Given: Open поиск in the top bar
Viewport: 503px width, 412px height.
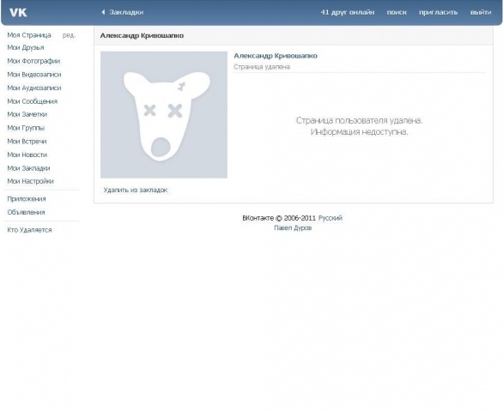Looking at the screenshot, I should pyautogui.click(x=397, y=12).
